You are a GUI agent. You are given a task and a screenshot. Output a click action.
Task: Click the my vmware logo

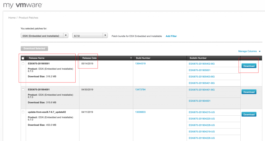click(x=23, y=5)
